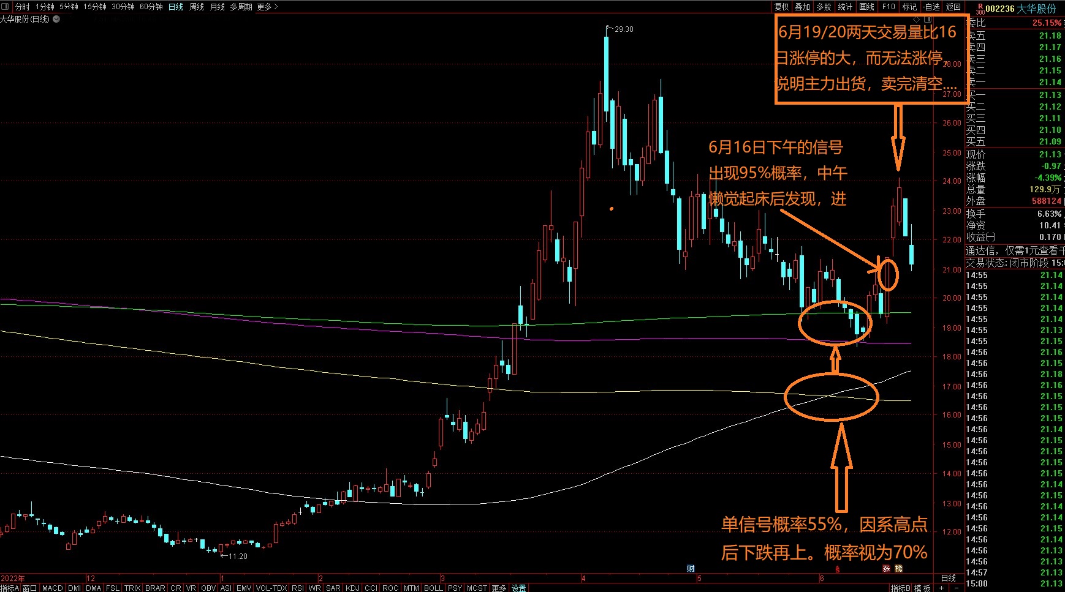Select the FSL indicator
Screen dimensions: 1065x592
tap(113, 588)
